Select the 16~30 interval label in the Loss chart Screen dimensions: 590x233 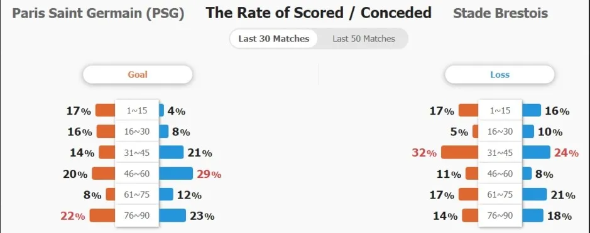tap(500, 132)
